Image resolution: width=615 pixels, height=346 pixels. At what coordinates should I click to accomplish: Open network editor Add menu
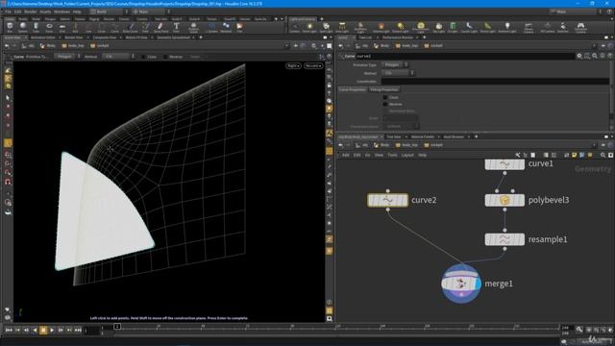(345, 156)
